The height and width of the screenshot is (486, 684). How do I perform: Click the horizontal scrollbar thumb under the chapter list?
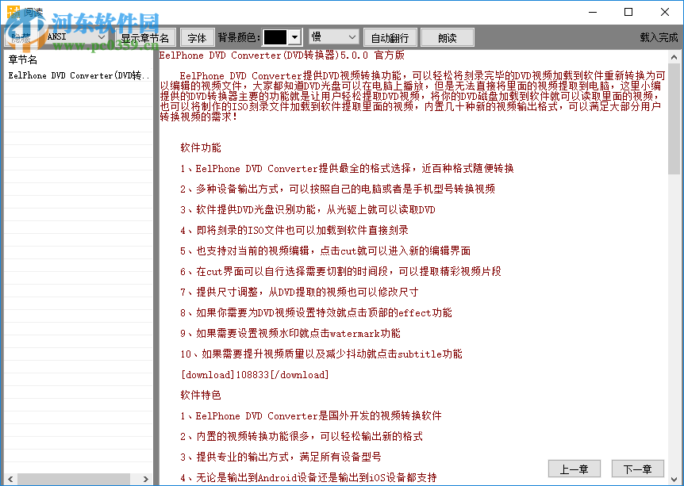[73, 479]
